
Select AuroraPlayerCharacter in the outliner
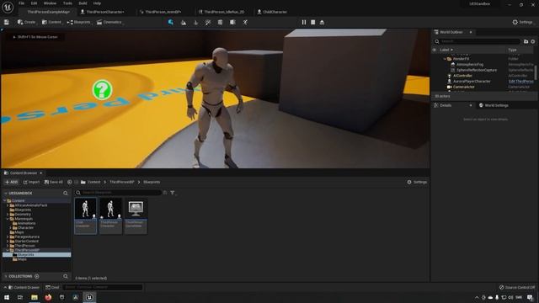point(472,82)
